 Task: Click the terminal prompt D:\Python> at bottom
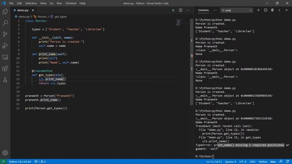204,156
